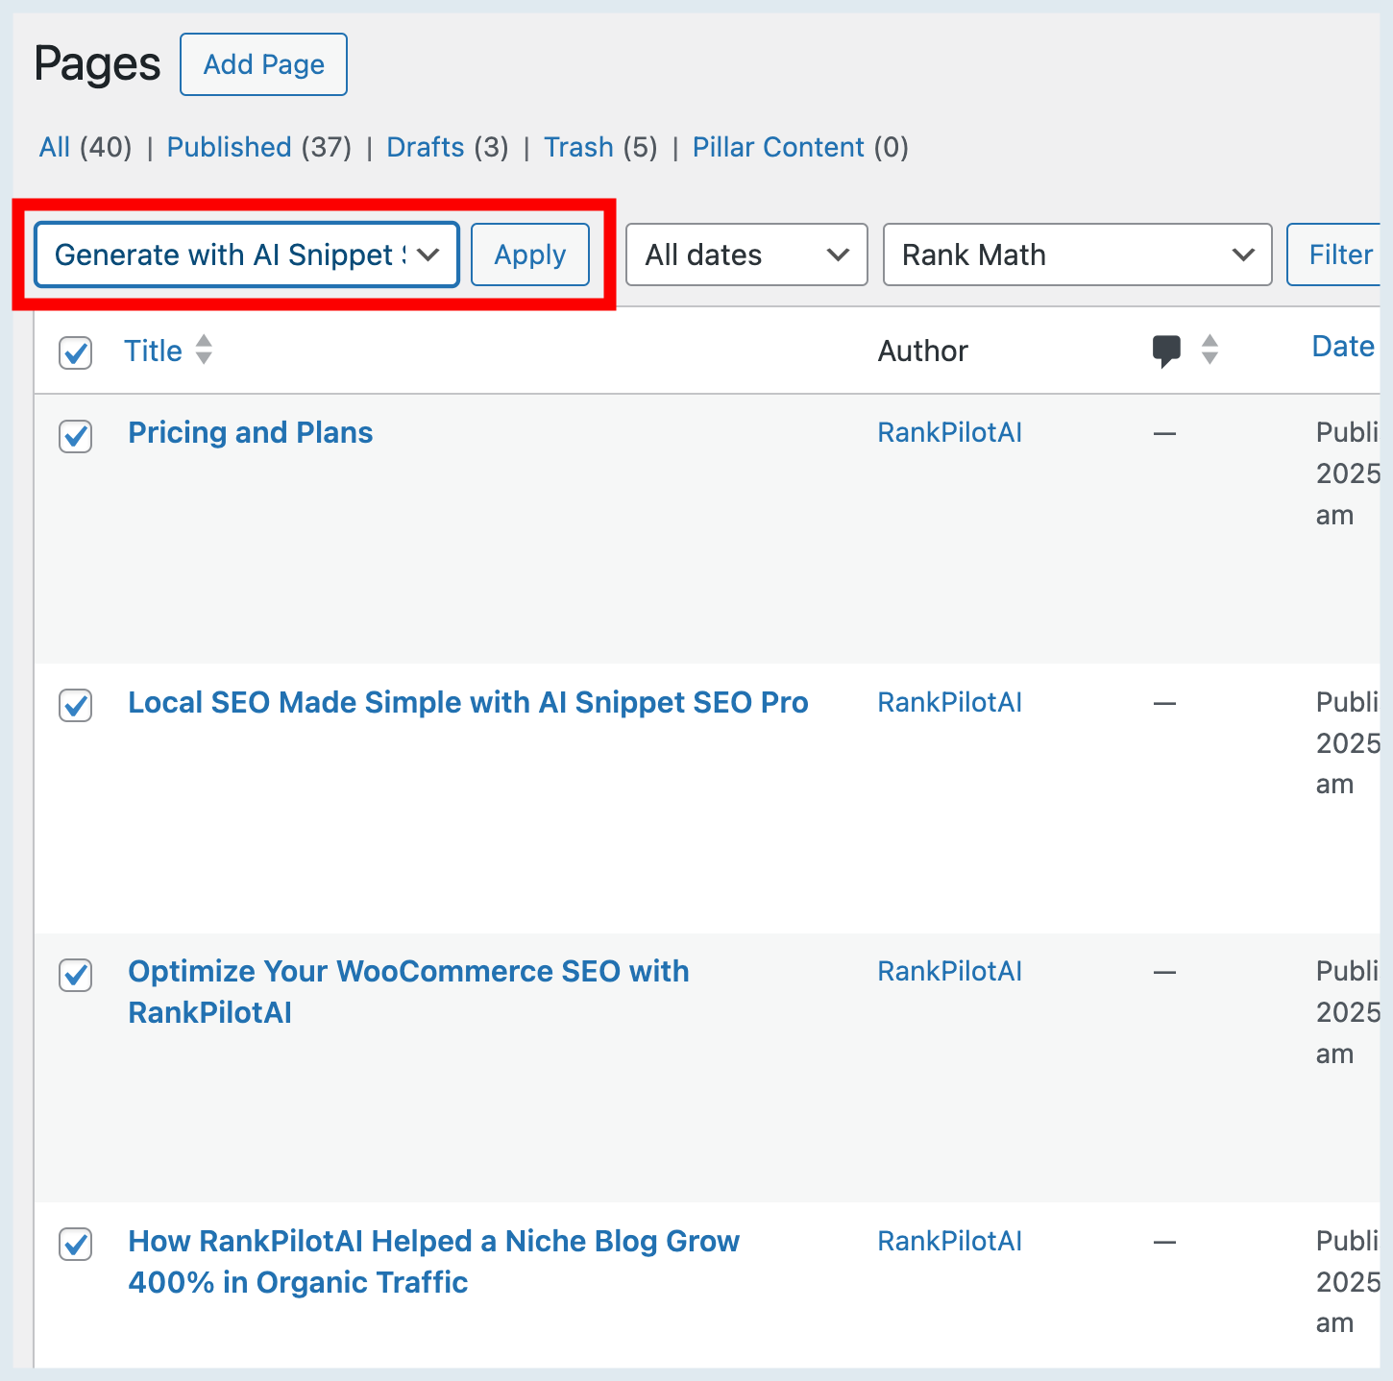
Task: Open the All dates dropdown
Action: [745, 254]
